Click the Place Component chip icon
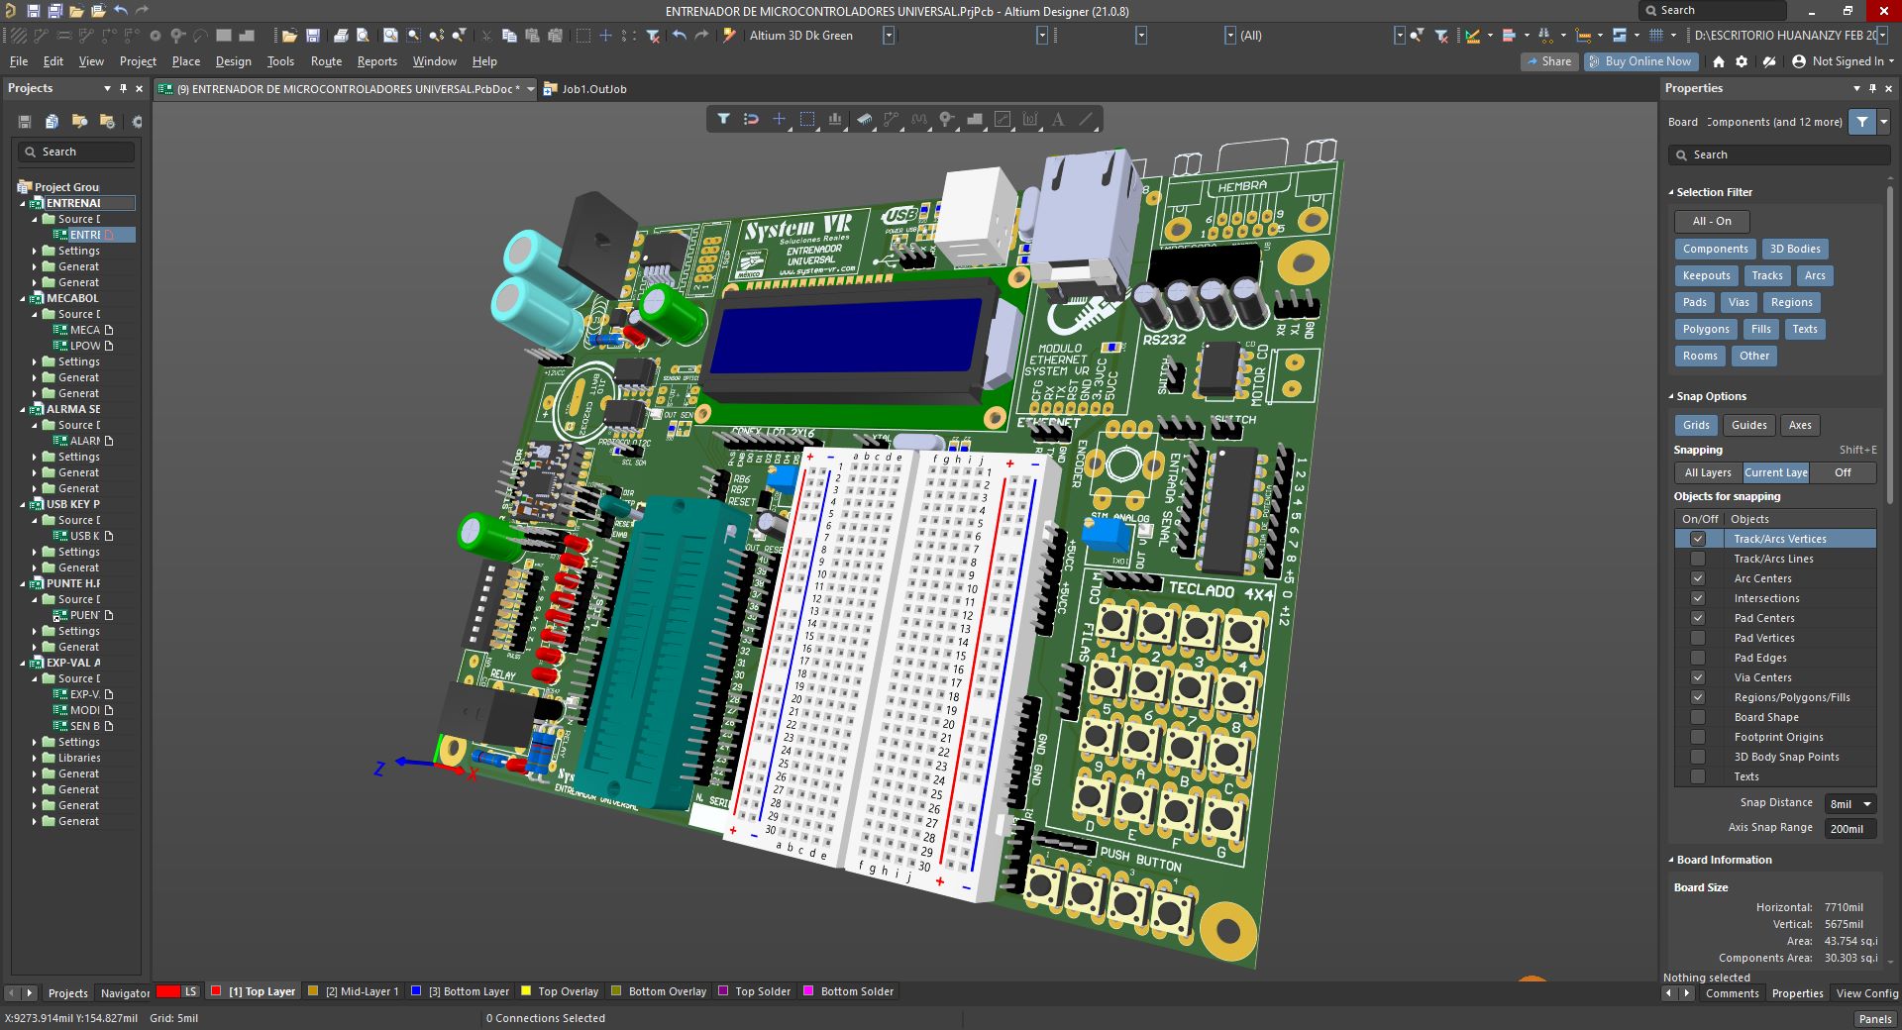1902x1030 pixels. (x=863, y=120)
